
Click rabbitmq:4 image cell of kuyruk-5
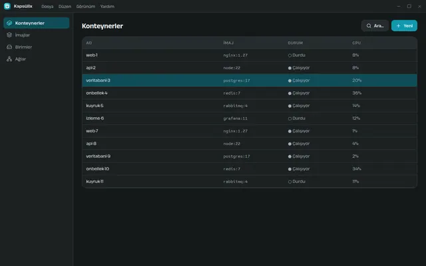tap(235, 106)
